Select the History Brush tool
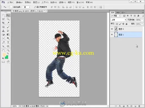 (8, 31)
